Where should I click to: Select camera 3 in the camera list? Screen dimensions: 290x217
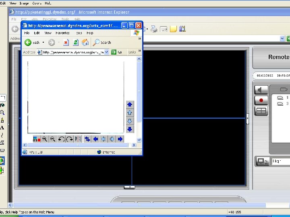click(x=283, y=104)
